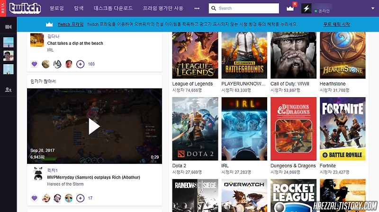This screenshot has height=212, width=379.
Task: Click the video camera icon in left sidebar
Action: click(x=9, y=27)
